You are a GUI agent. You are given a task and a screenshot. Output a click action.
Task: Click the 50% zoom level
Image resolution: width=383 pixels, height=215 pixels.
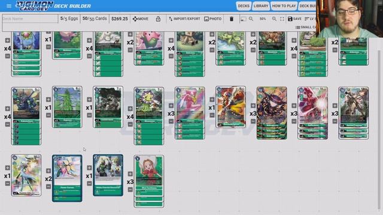[x=263, y=19]
